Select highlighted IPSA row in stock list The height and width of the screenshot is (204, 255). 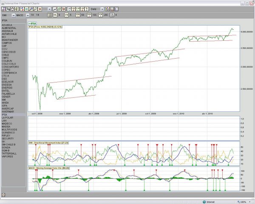13,115
